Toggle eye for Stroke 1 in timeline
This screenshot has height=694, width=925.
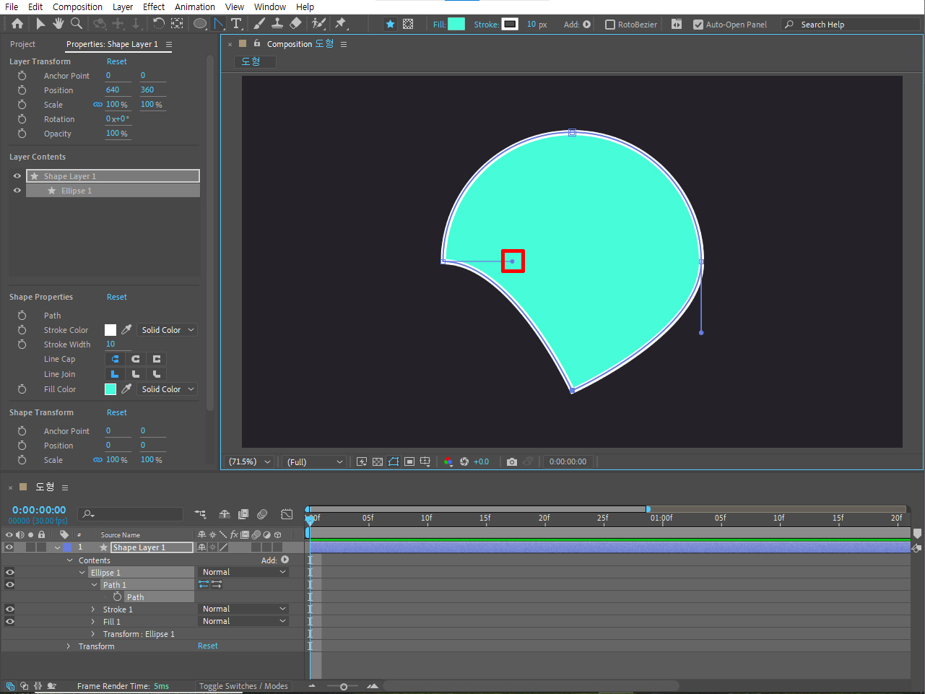pos(9,609)
